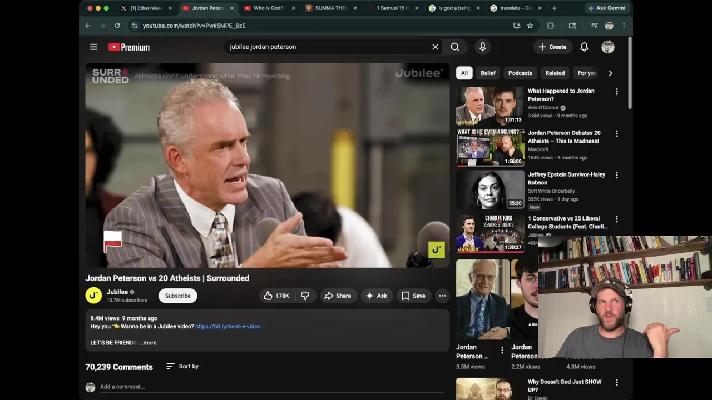
Task: Open the Sort by comments dropdown
Action: [182, 367]
